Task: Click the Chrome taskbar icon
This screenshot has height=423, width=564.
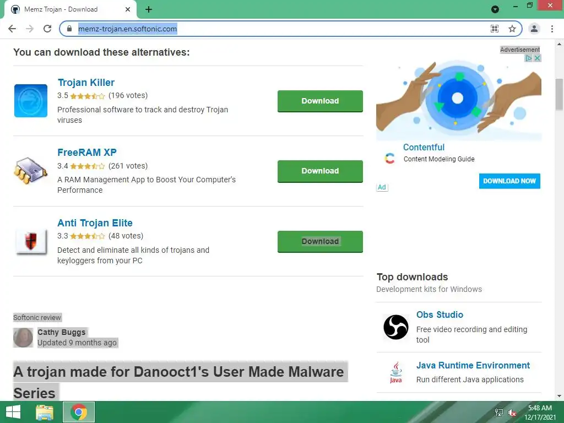Action: [79, 412]
